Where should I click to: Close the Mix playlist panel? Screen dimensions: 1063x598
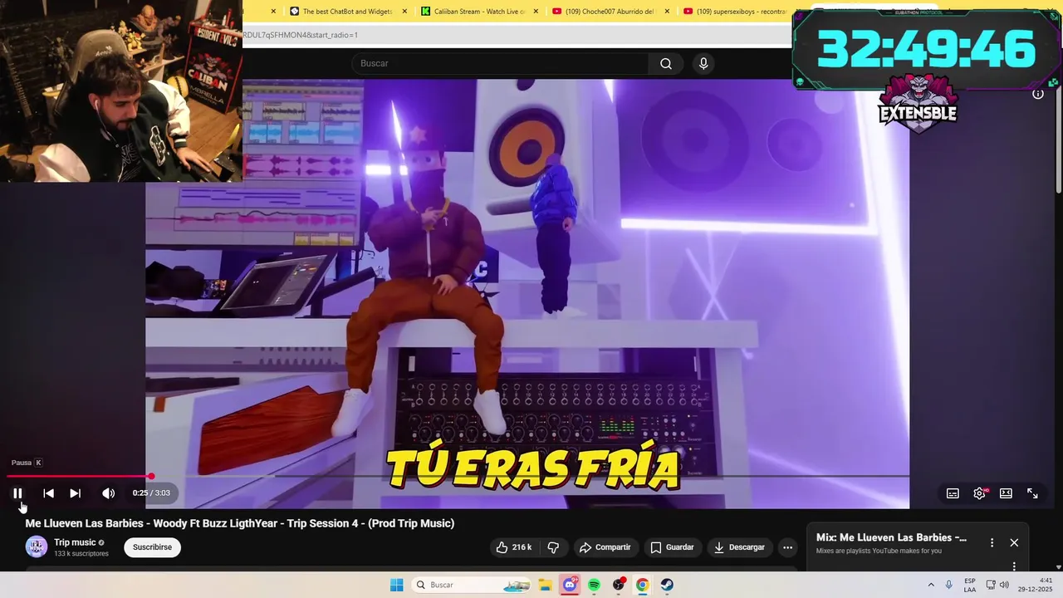(x=1014, y=542)
